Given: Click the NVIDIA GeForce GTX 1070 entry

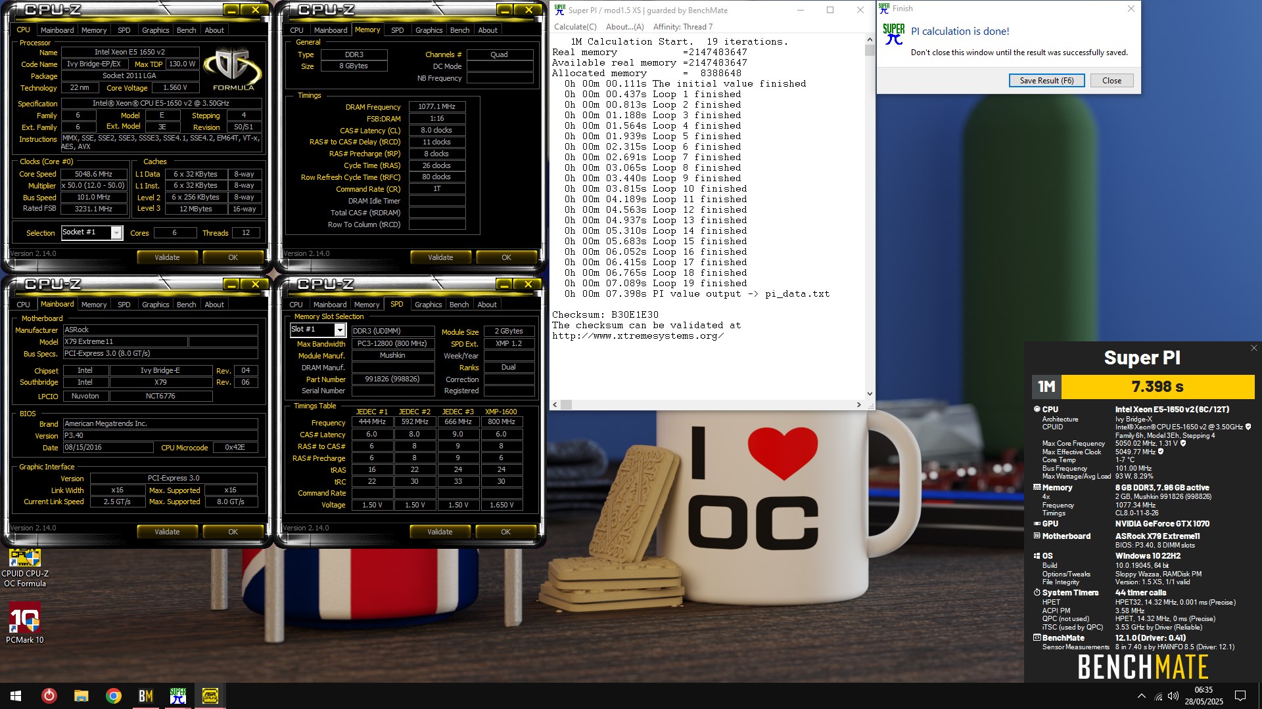Looking at the screenshot, I should coord(1162,524).
